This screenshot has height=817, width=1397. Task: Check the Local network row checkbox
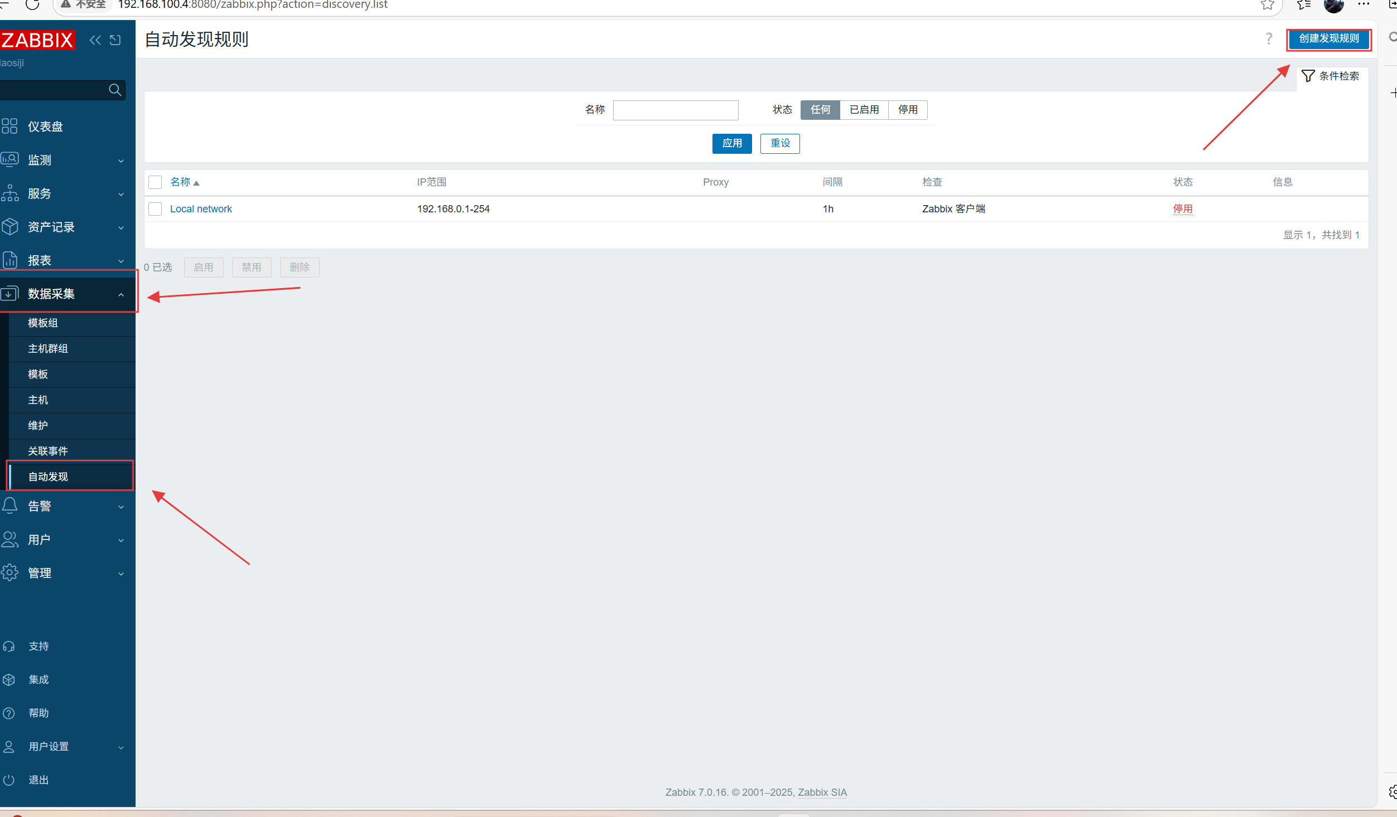coord(155,209)
